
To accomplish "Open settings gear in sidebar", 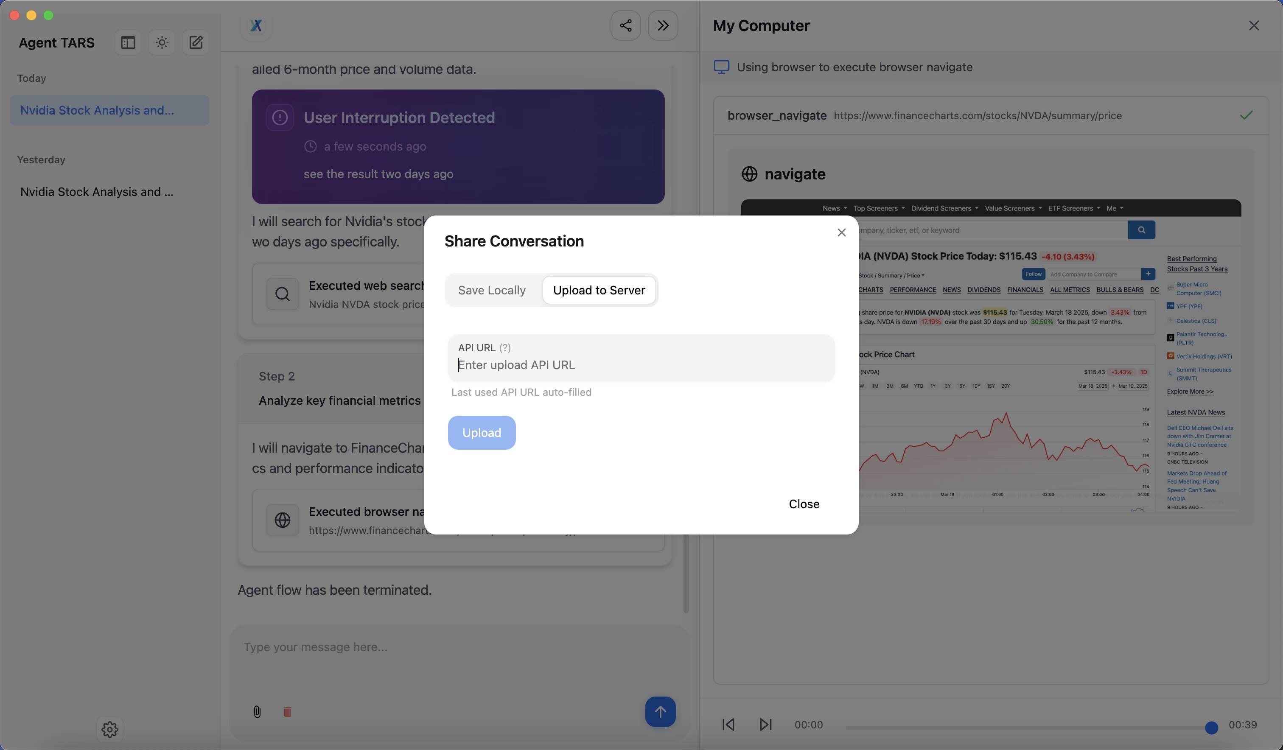I will 109,729.
